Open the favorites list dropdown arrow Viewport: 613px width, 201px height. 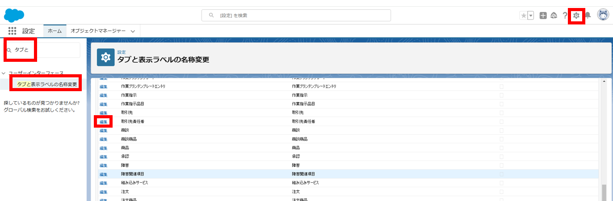(531, 16)
